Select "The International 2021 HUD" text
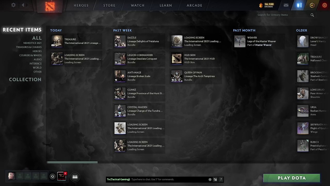The height and width of the screenshot is (186, 330). click(200, 59)
